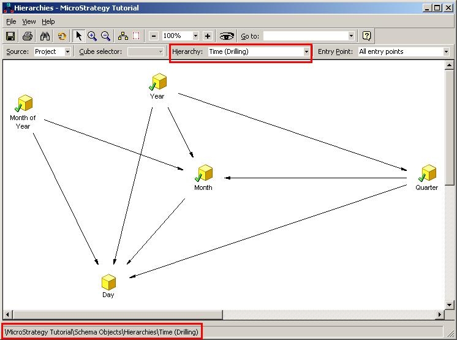This screenshot has width=457, height=340.
Task: Click the Save floppy disk icon
Action: point(10,36)
